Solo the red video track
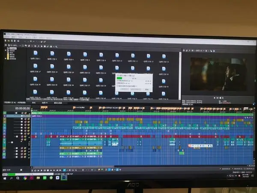This screenshot has width=257, height=193. (25, 136)
